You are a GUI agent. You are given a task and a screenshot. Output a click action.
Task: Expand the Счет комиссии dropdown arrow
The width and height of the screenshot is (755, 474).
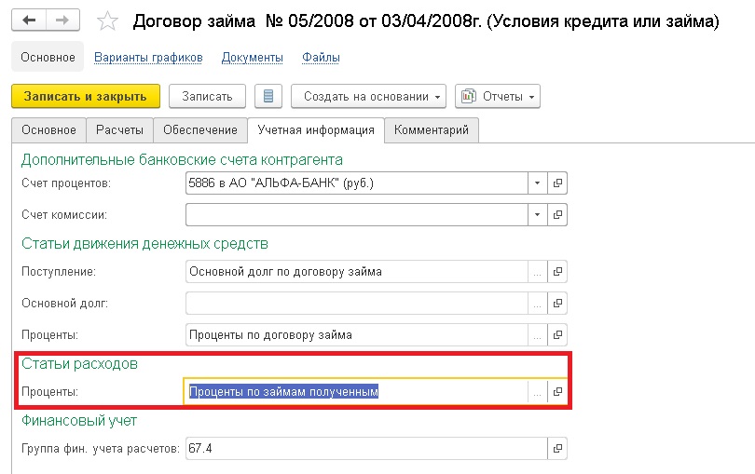(x=538, y=214)
